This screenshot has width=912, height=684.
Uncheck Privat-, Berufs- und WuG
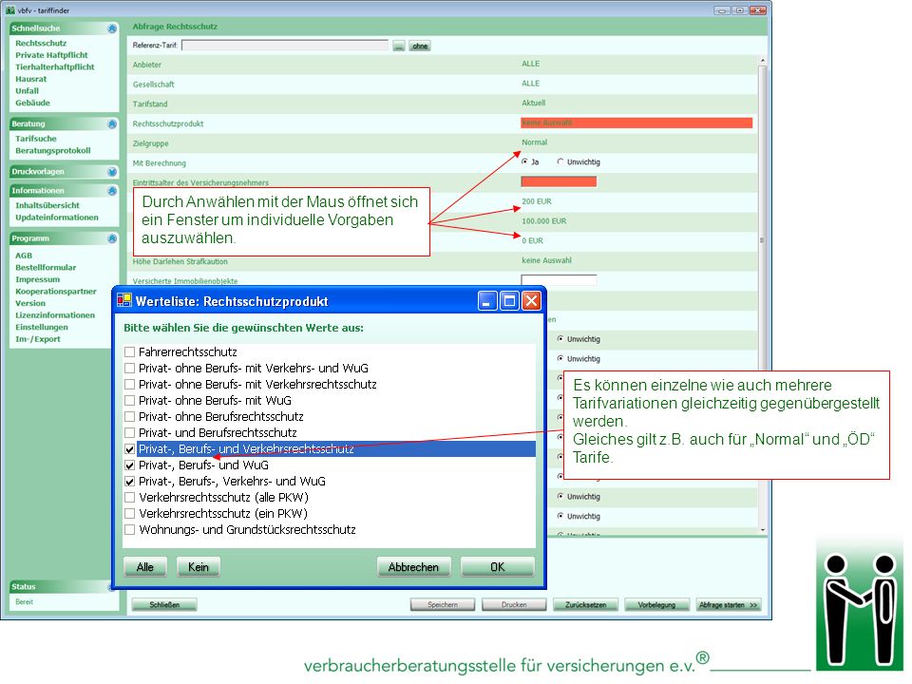pyautogui.click(x=130, y=465)
